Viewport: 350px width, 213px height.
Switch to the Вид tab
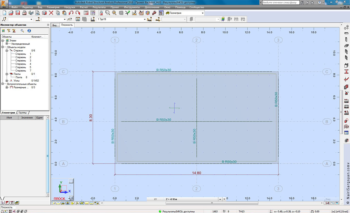(55, 25)
